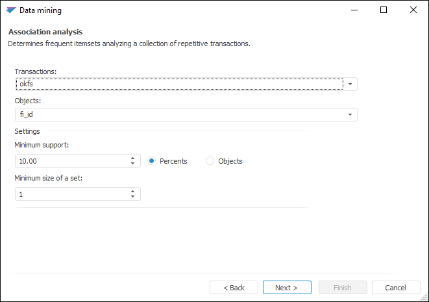
Task: Select the Percents radio button
Action: pyautogui.click(x=152, y=161)
